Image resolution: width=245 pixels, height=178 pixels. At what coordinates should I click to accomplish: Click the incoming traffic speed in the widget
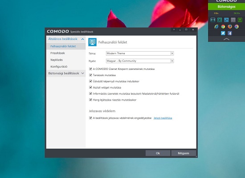pyautogui.click(x=237, y=13)
